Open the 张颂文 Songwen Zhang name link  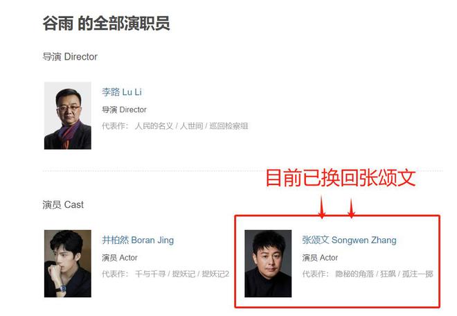tap(349, 240)
